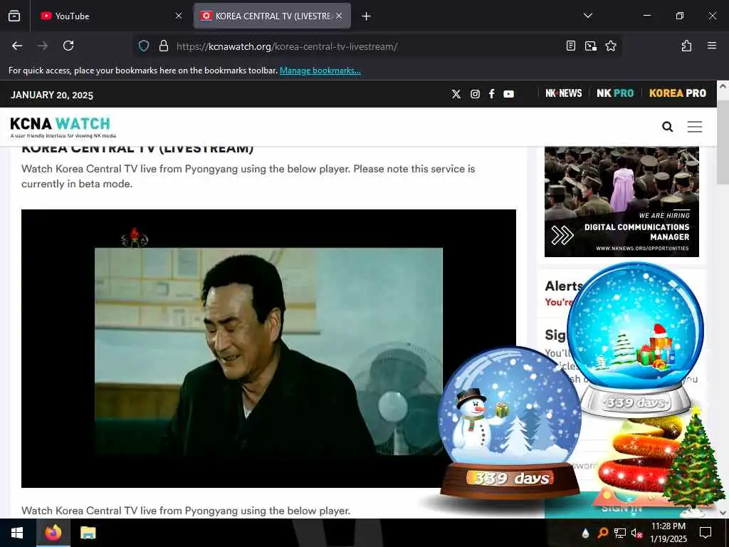Open the clock showing 11:28 PM

tap(668, 533)
